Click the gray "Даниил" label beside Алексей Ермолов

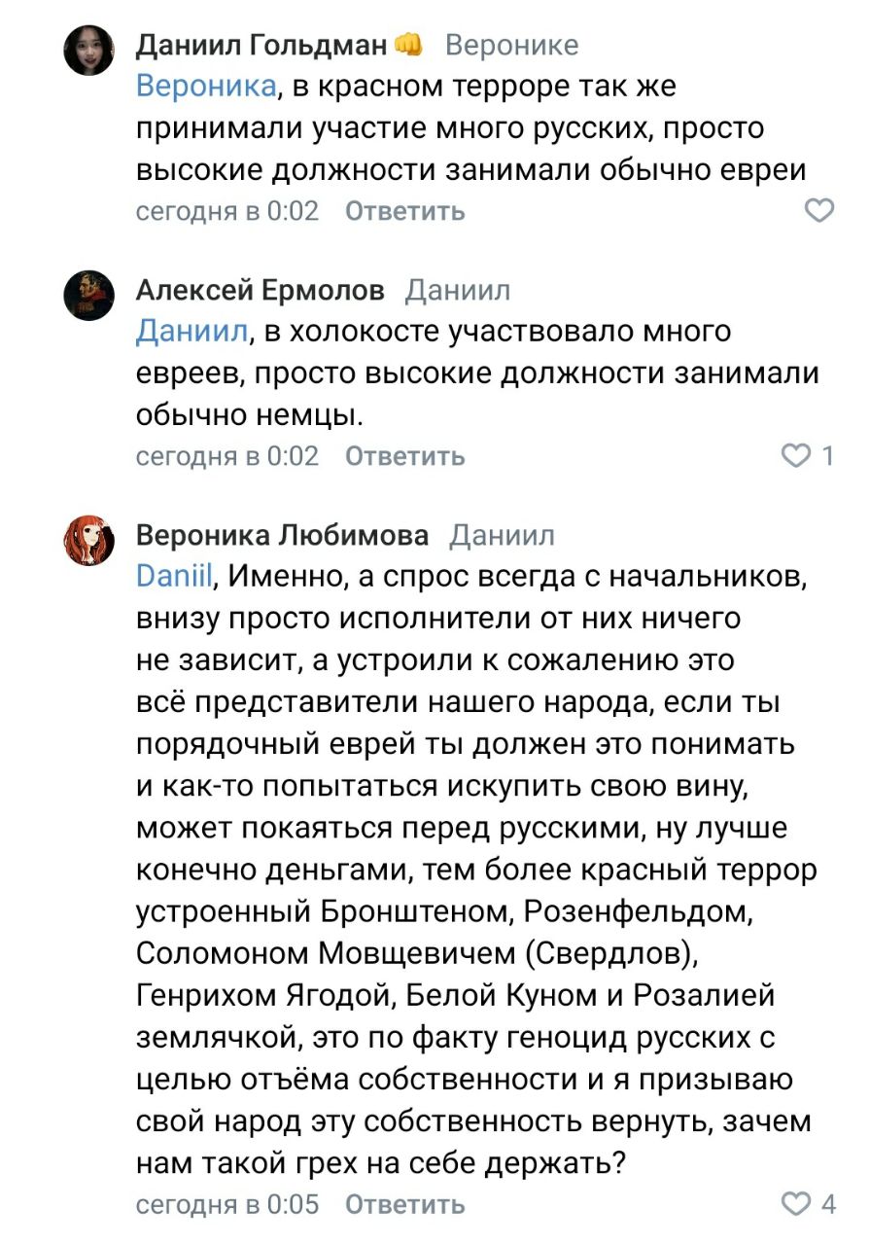(457, 290)
